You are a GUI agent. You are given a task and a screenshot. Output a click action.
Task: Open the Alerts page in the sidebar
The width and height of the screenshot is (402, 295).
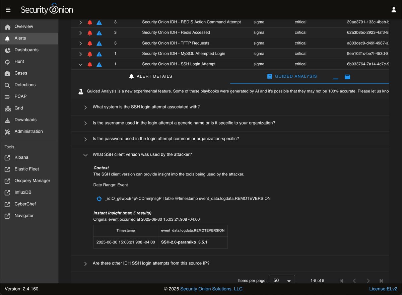point(29,39)
